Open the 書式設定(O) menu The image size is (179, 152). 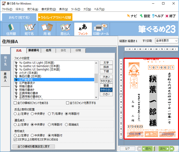(x=48, y=9)
